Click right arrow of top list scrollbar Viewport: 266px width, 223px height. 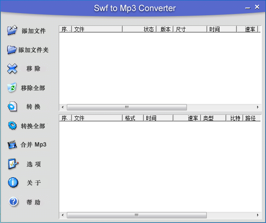coord(258,107)
